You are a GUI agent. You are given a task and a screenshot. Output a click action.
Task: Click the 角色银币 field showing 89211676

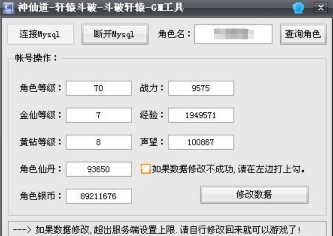click(99, 196)
